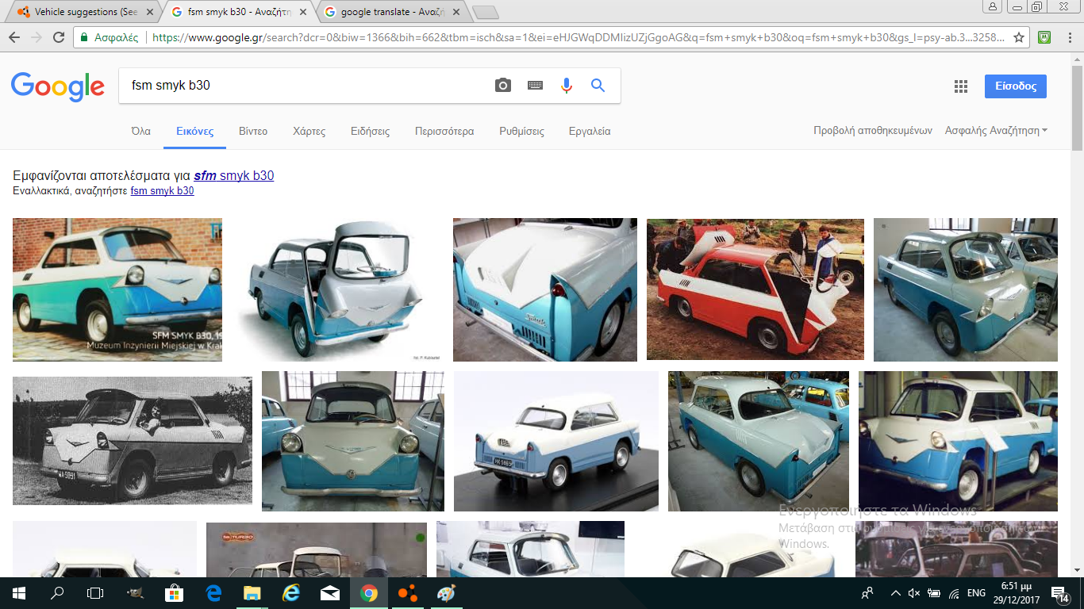Click the muted volume tray icon
1084x609 pixels.
[x=913, y=592]
